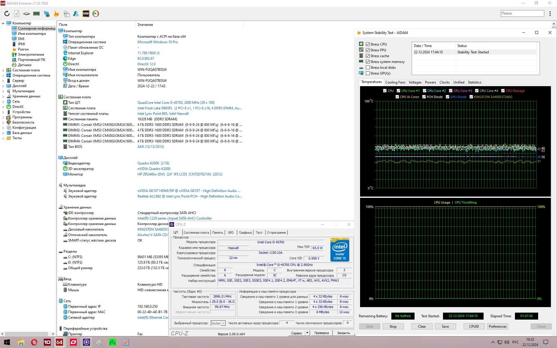Open the Report icon in AIDA64 toolbar
The image size is (557, 348).
pos(17,13)
